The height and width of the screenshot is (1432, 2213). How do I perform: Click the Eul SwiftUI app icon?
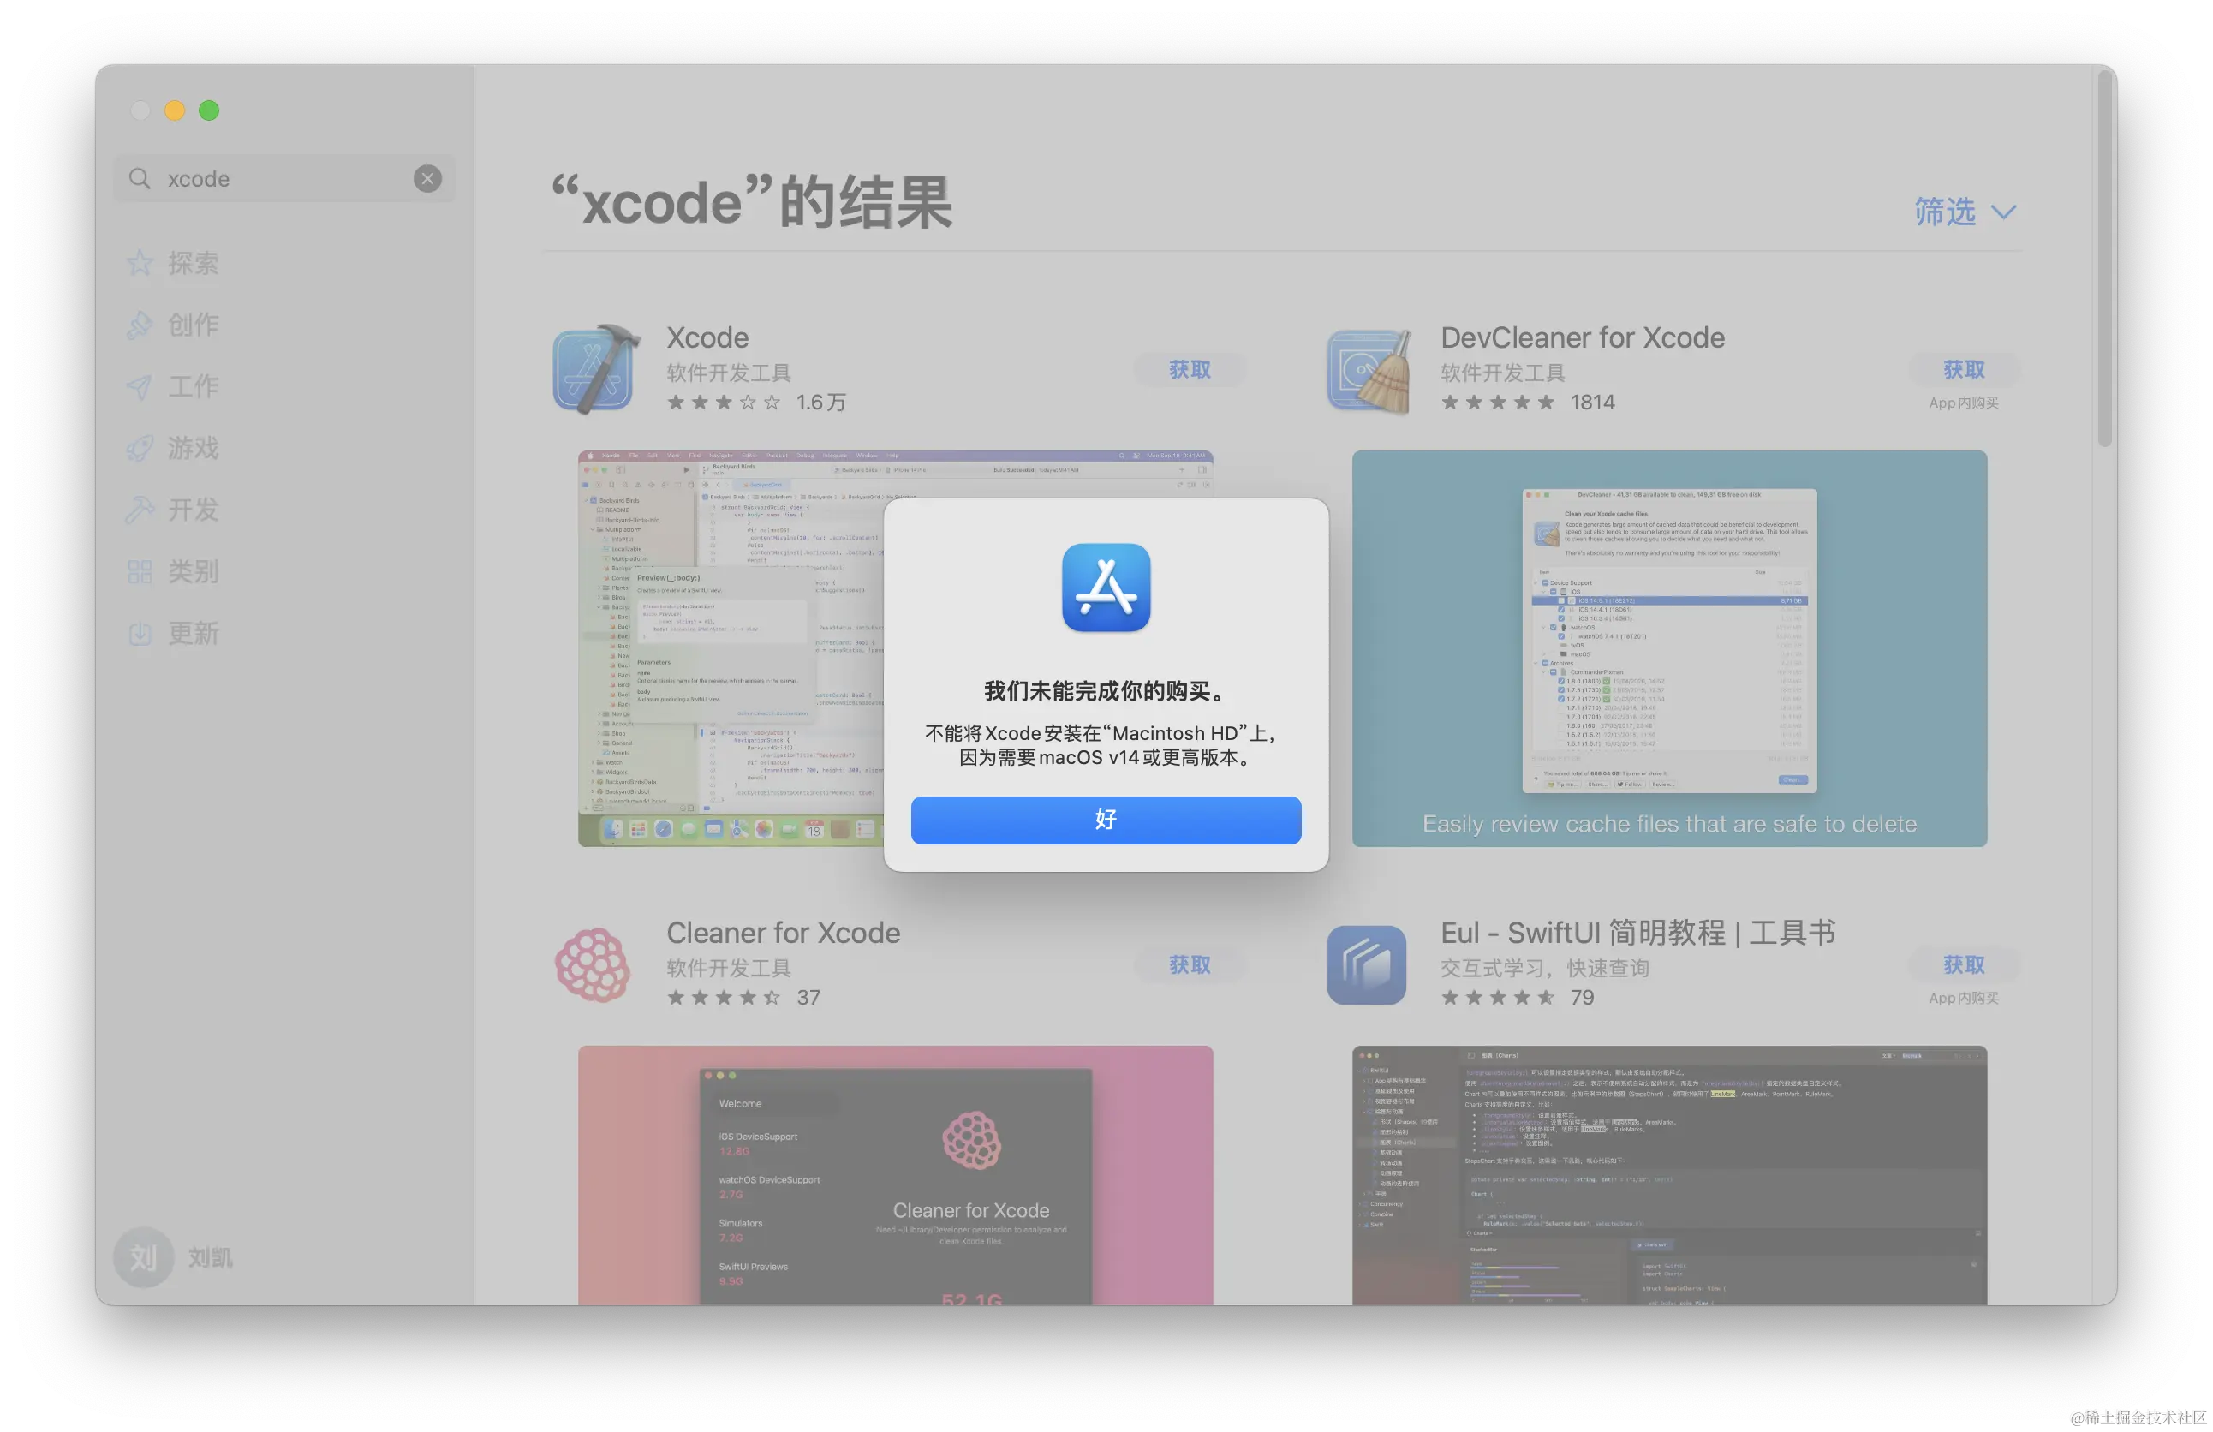(x=1366, y=965)
